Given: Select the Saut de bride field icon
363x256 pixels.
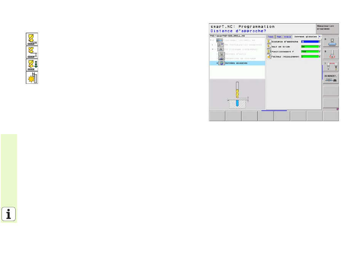Looking at the screenshot, I should tap(269, 46).
